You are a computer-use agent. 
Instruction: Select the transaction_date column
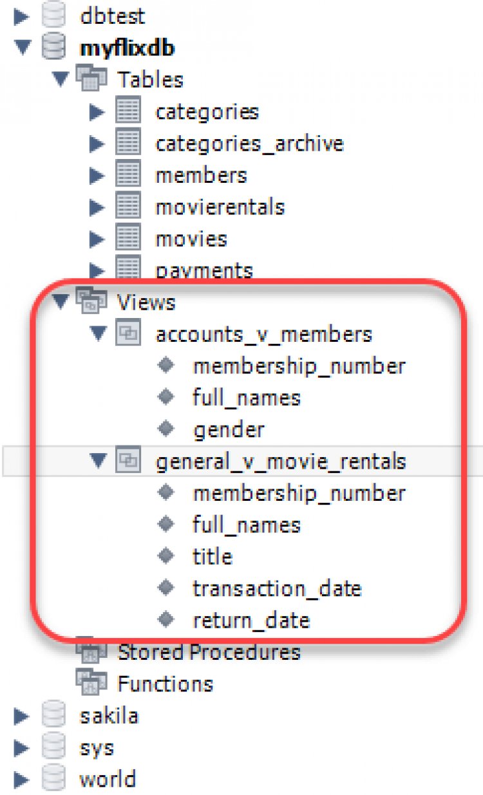click(277, 588)
